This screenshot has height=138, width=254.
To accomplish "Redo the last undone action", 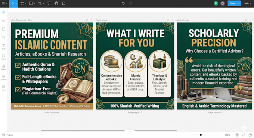I will point(131,3).
